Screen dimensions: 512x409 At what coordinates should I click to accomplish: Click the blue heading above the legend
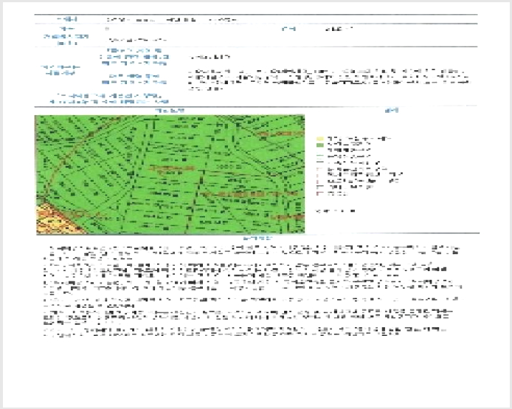tap(392, 111)
